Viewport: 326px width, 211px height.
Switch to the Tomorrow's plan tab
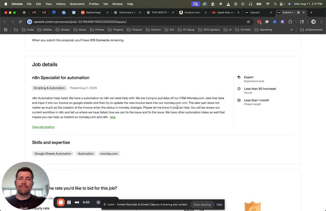coord(127,12)
